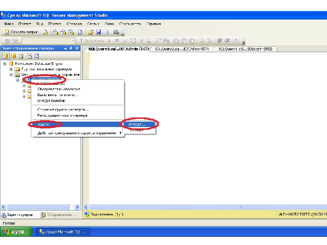
Task: Open the Окно menu
Action: coord(110,24)
